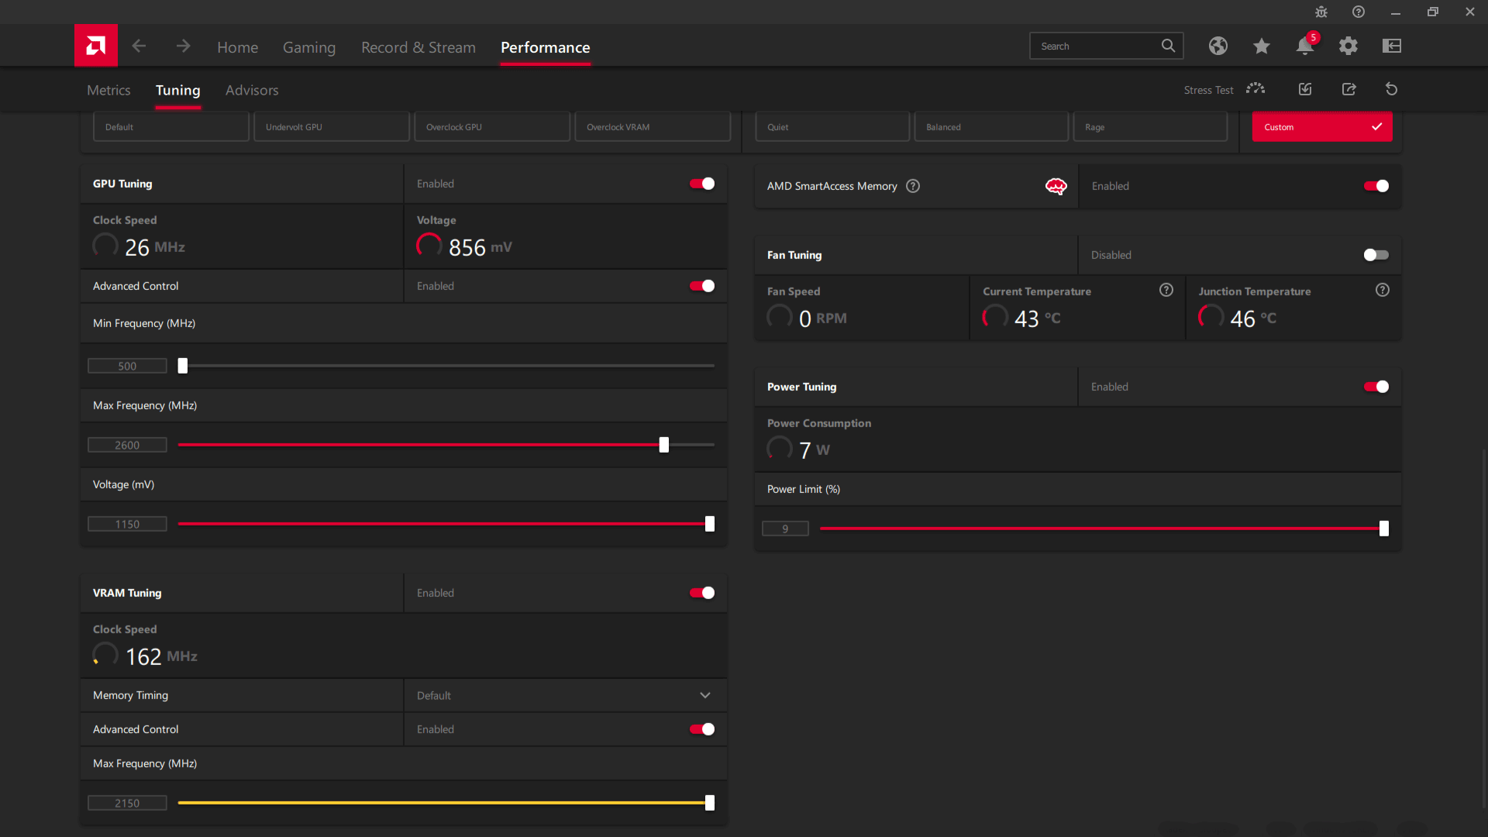This screenshot has height=837, width=1488.
Task: Click the global/language globe icon
Action: (1218, 46)
